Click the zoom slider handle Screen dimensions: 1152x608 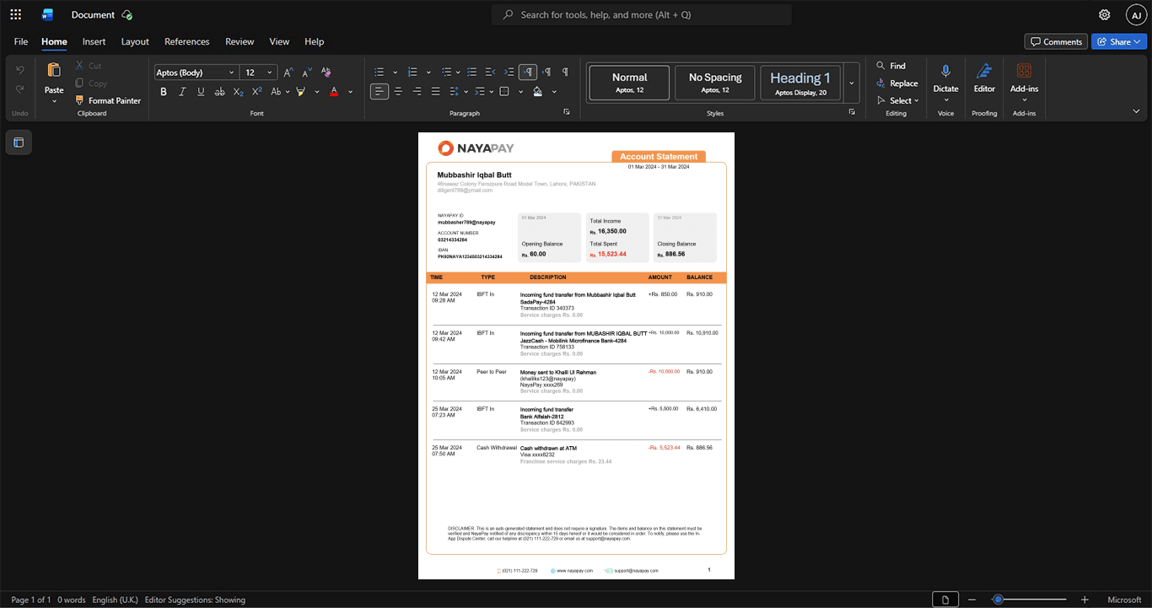click(x=998, y=600)
